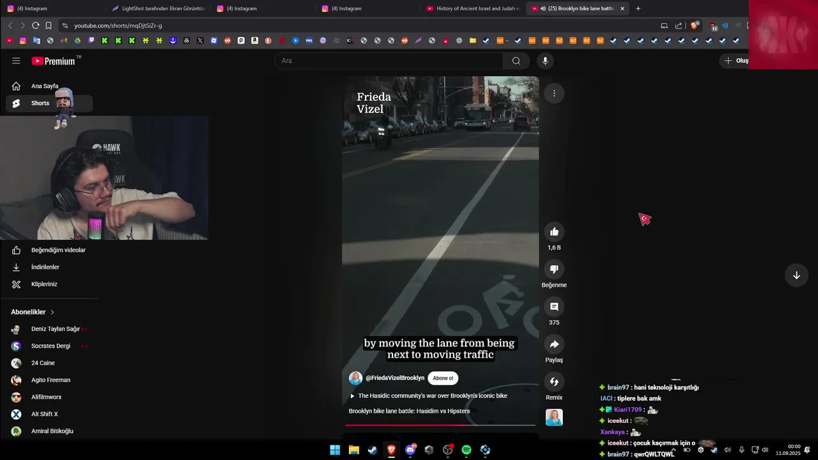The width and height of the screenshot is (818, 460).
Task: Like the Short with the thumbs-up icon
Action: tap(554, 232)
